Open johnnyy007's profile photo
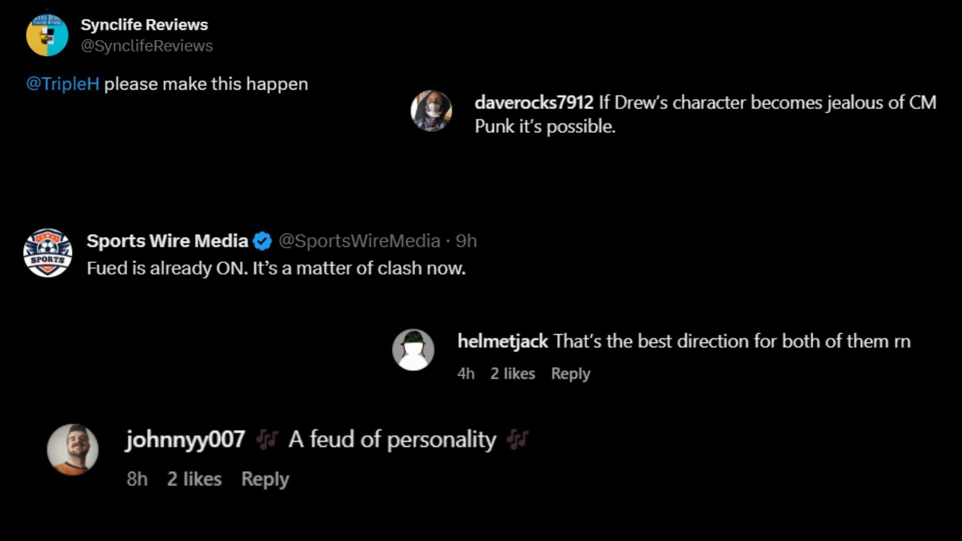The height and width of the screenshot is (541, 962). pos(73,449)
